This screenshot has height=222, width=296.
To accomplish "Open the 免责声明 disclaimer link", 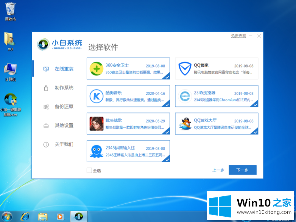I will tap(238, 36).
